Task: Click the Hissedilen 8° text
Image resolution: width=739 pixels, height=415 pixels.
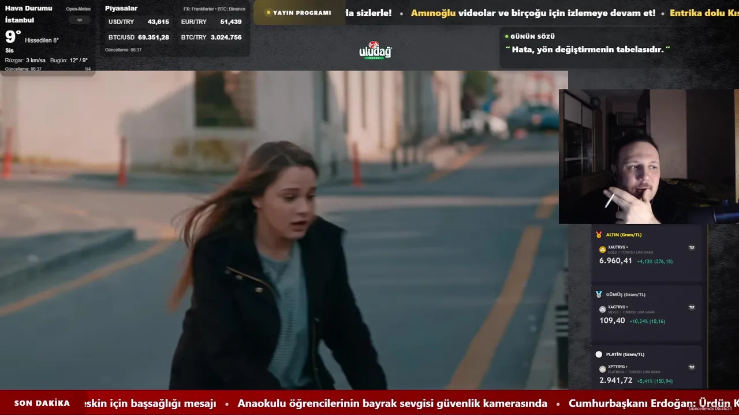Action: coord(42,40)
